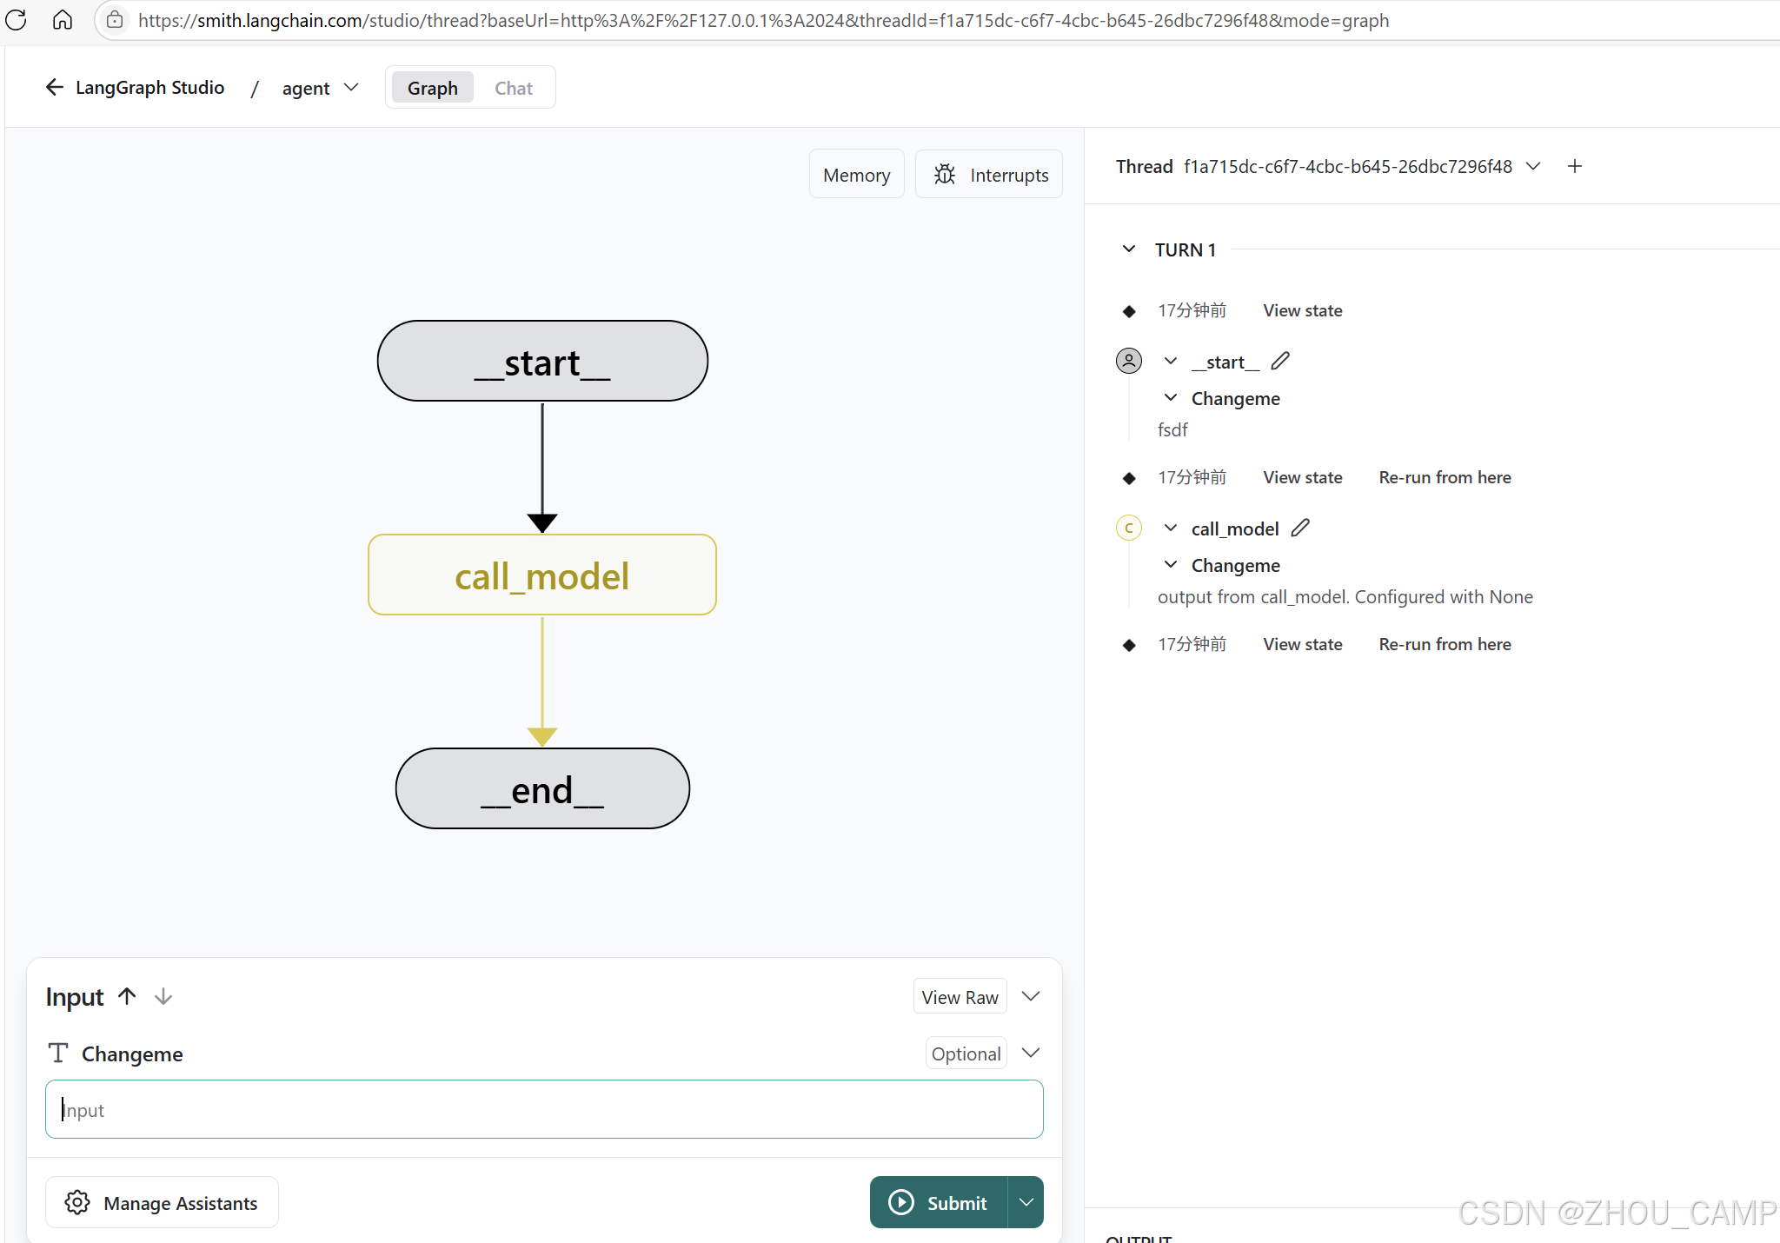Toggle the Interrupts debug option
This screenshot has width=1780, height=1243.
pos(988,174)
